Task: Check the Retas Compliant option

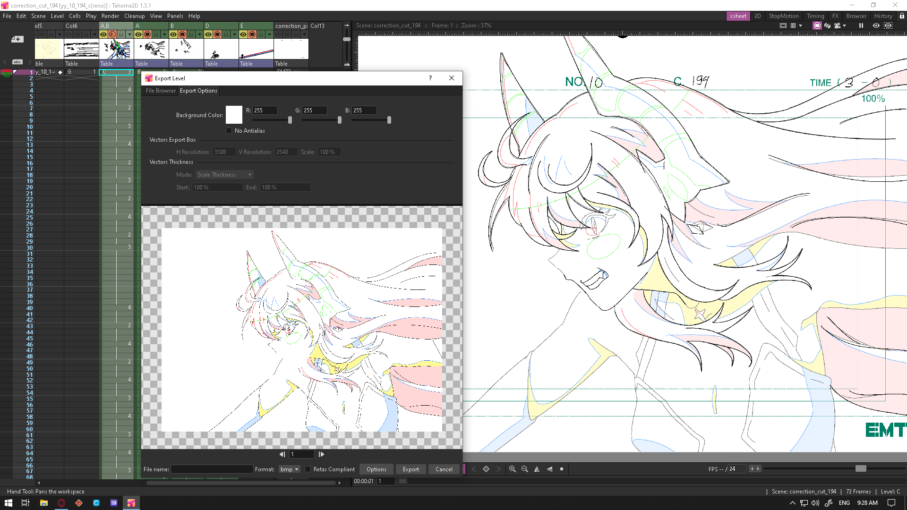Action: click(x=308, y=469)
